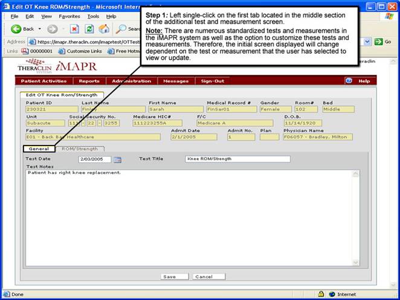
Task: Switch to the ROM/Strength tab
Action: tap(80, 148)
